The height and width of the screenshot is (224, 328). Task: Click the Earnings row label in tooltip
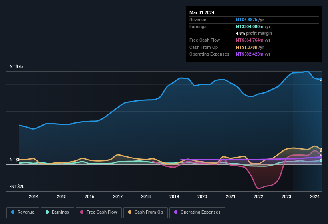[x=198, y=26]
